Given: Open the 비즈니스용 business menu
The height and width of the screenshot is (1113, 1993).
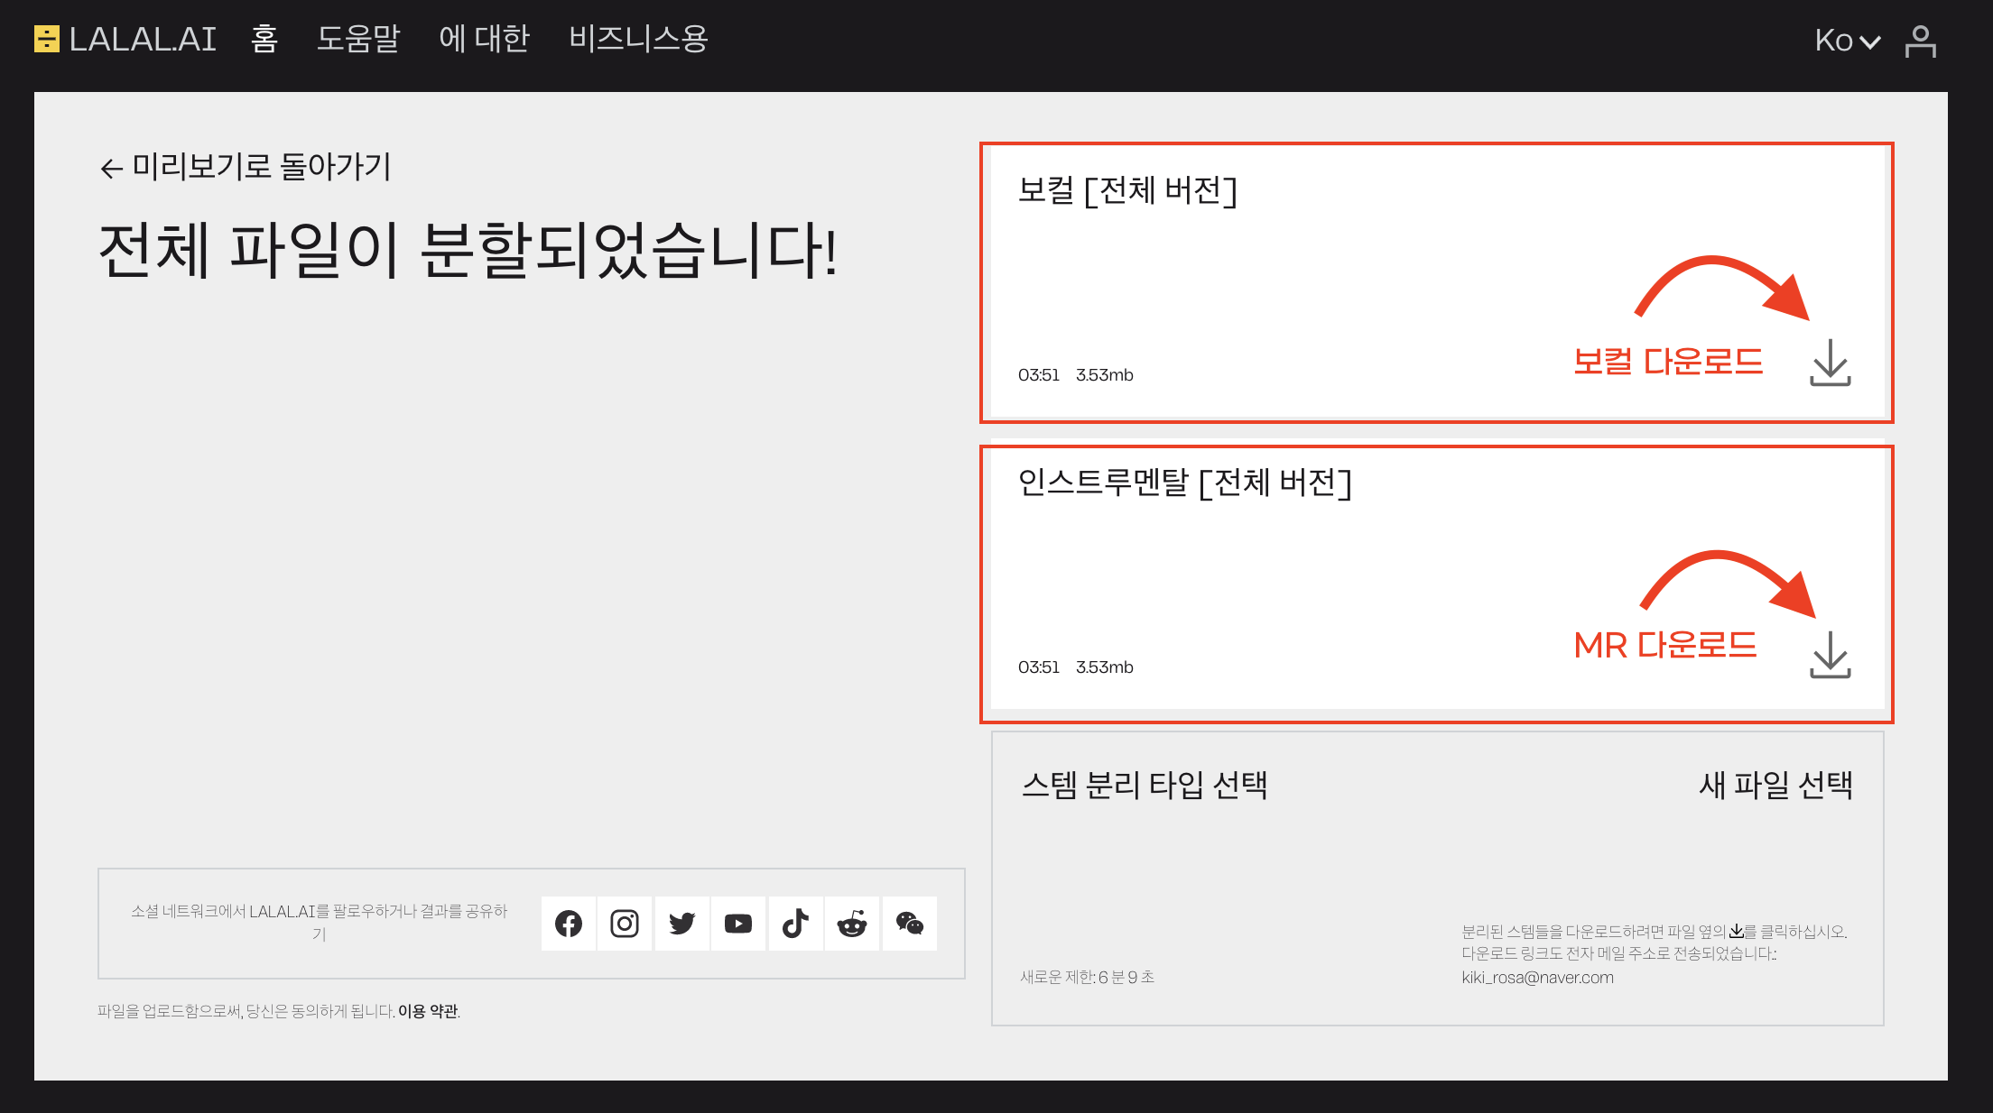Looking at the screenshot, I should (638, 39).
